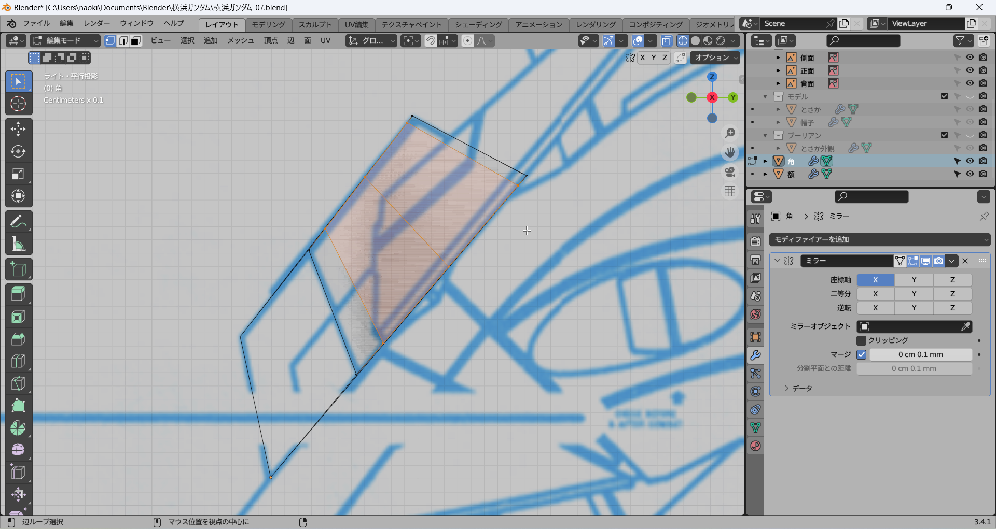Click the zoom magnifier in viewport
This screenshot has height=529, width=996.
coord(730,134)
